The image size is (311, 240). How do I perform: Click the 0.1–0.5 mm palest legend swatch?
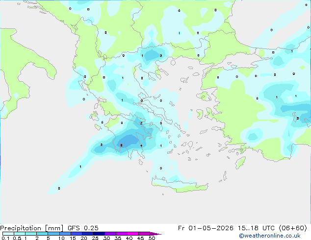[8, 234]
